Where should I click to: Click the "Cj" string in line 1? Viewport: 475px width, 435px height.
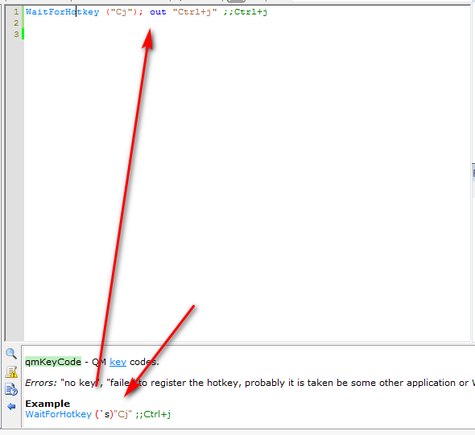coord(122,12)
